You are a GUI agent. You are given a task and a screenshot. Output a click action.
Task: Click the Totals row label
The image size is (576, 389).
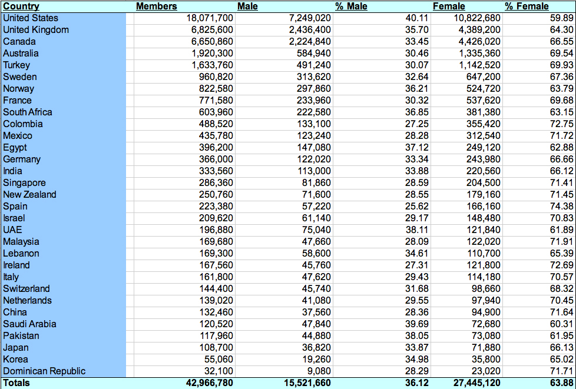(16, 383)
